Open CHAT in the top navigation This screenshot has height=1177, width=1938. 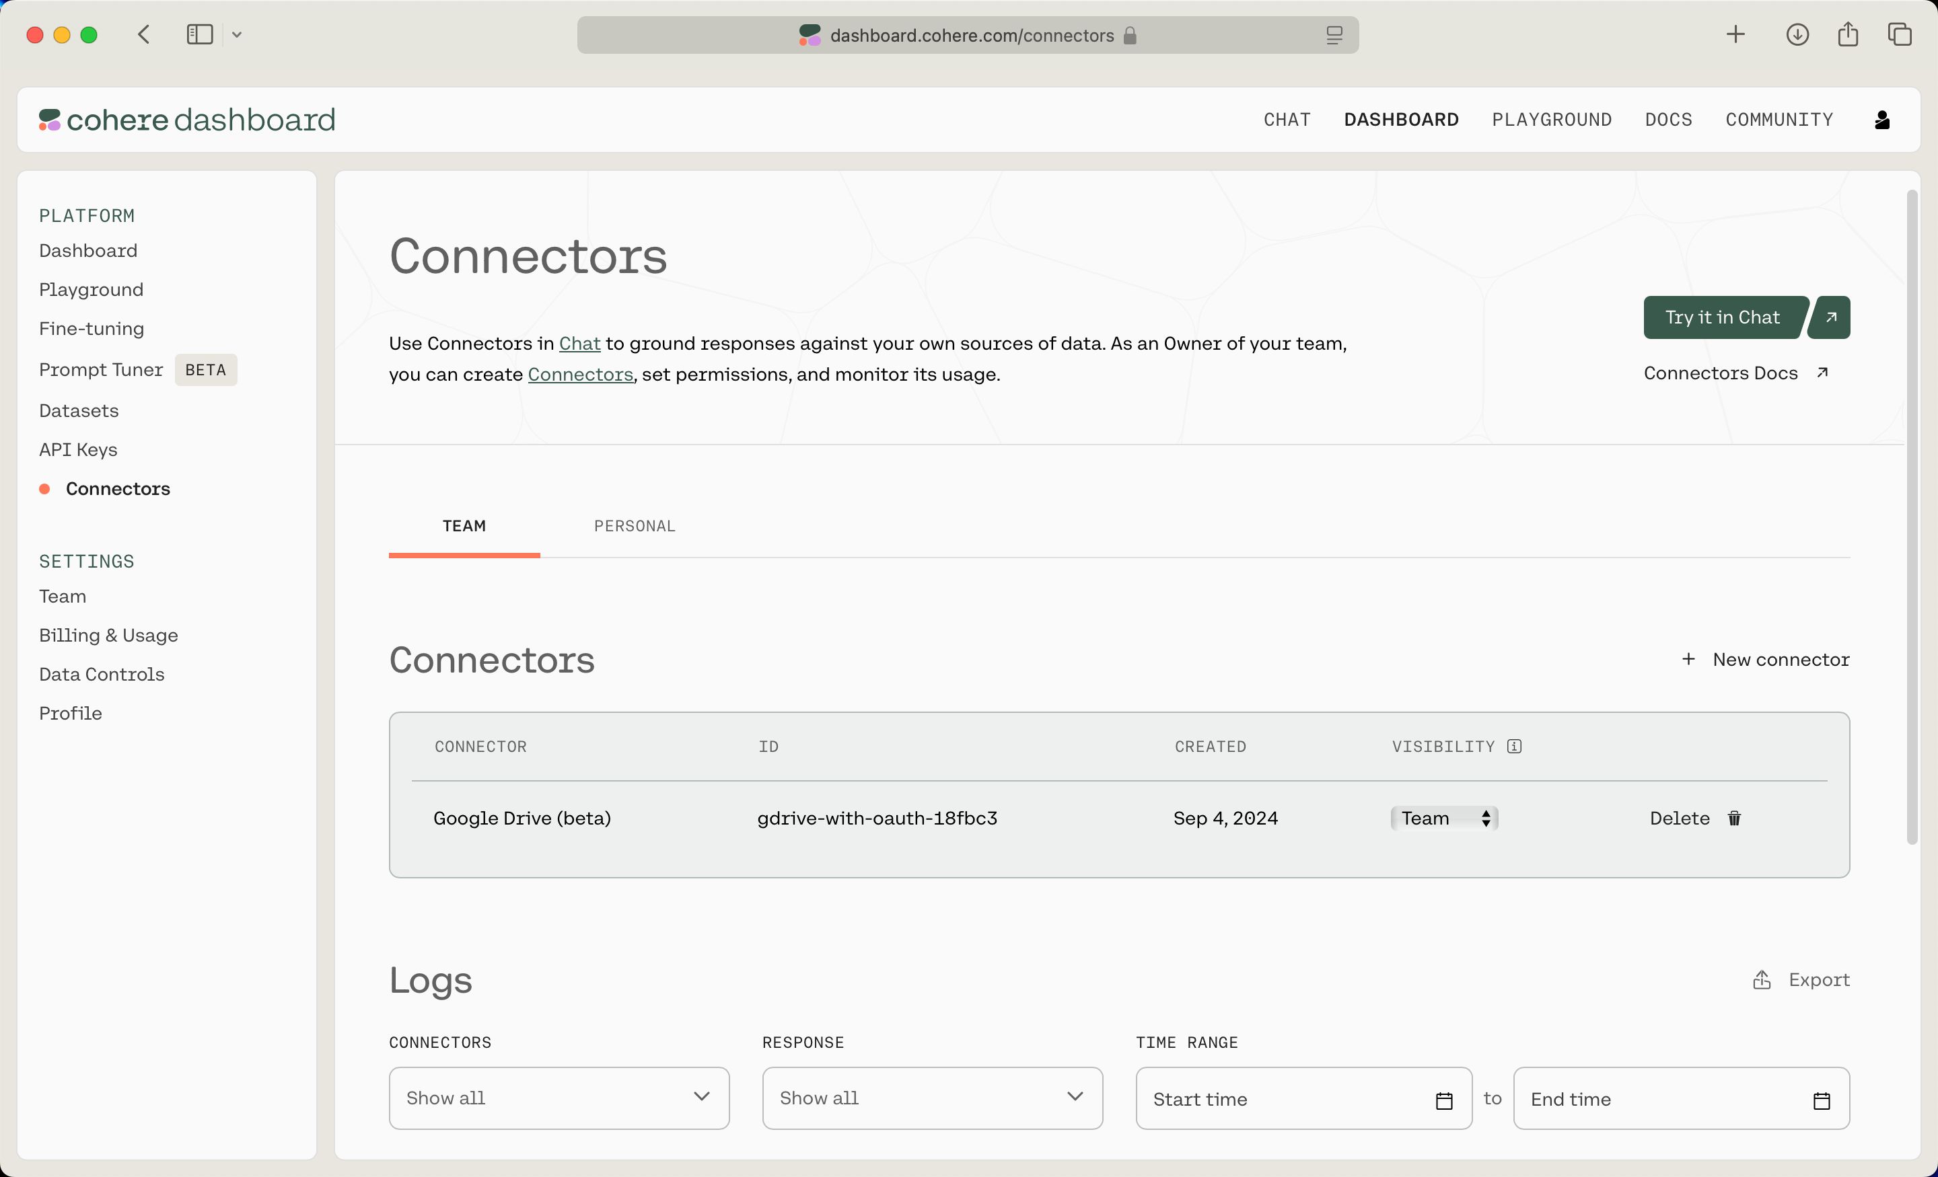pos(1287,120)
